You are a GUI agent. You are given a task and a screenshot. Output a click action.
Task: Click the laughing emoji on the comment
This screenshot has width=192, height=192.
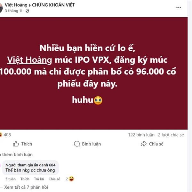71,179
